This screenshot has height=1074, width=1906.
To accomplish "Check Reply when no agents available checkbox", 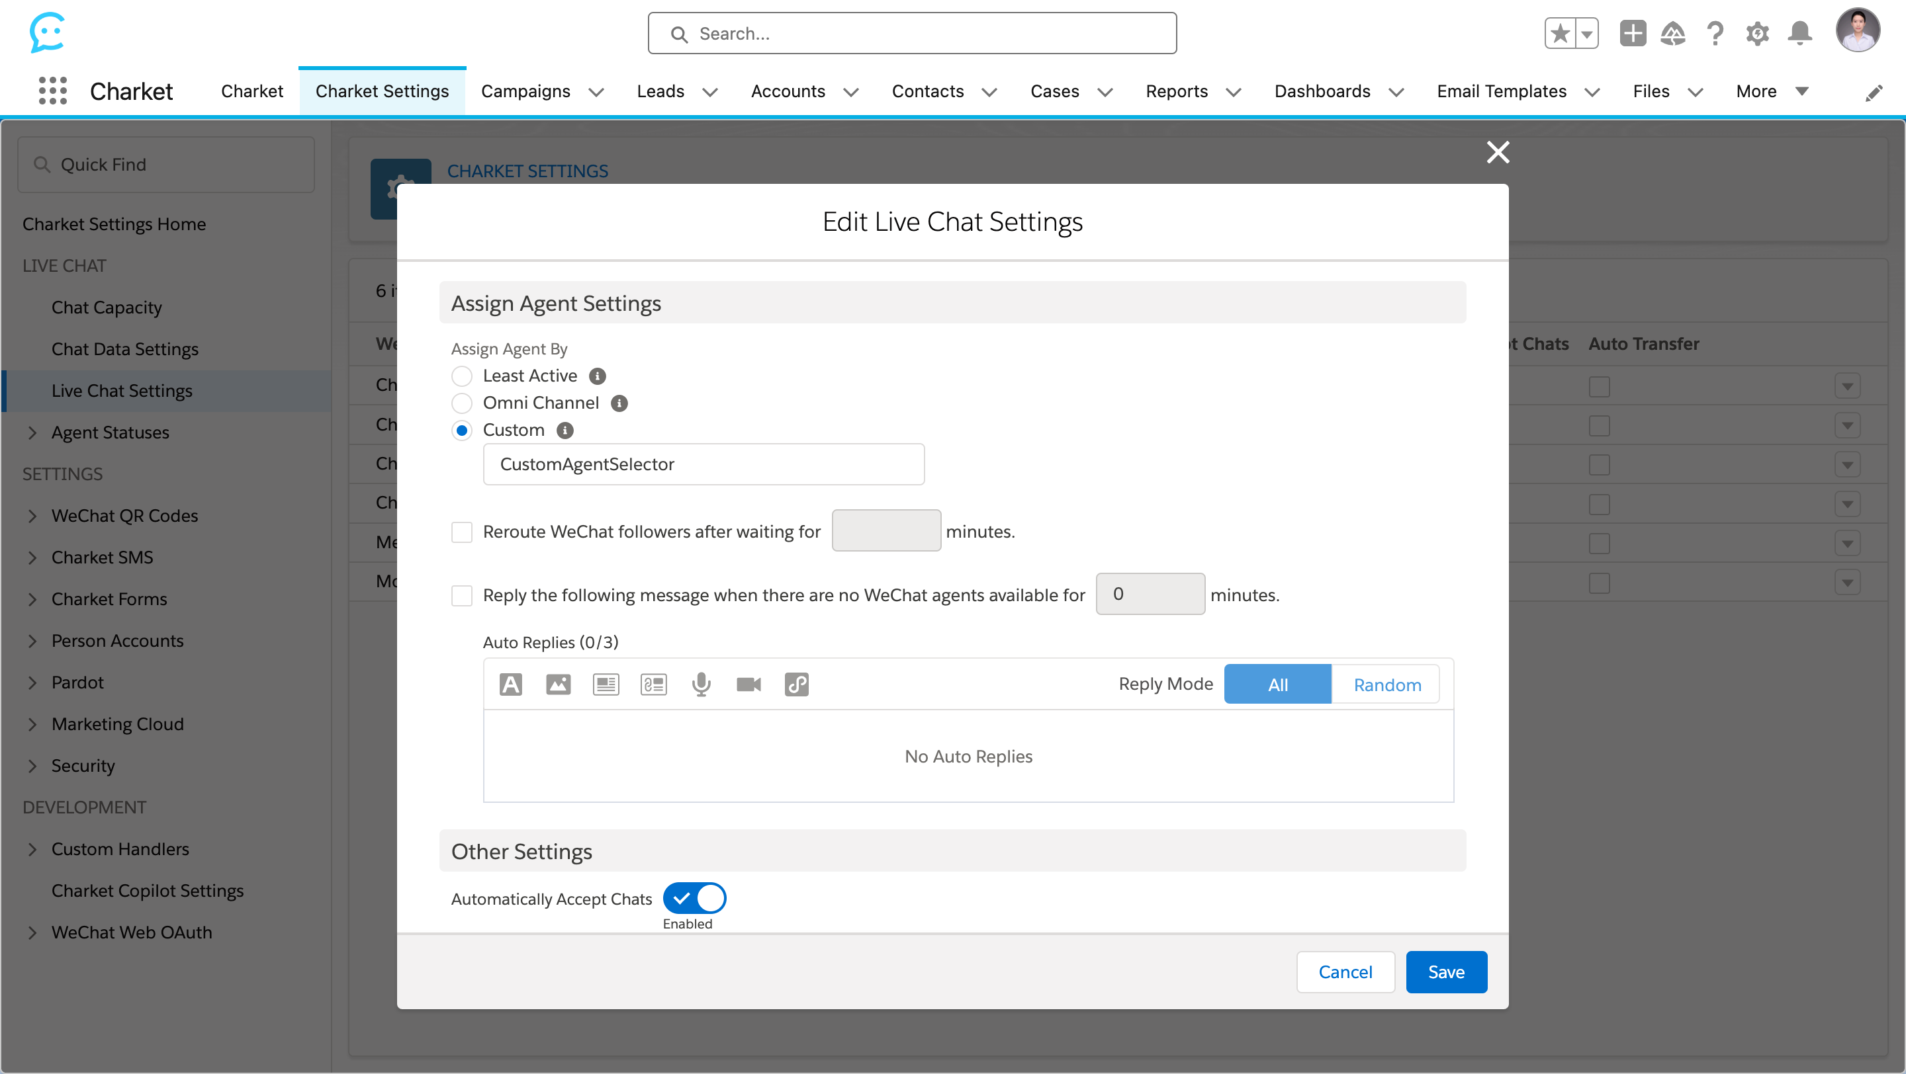I will tap(462, 596).
